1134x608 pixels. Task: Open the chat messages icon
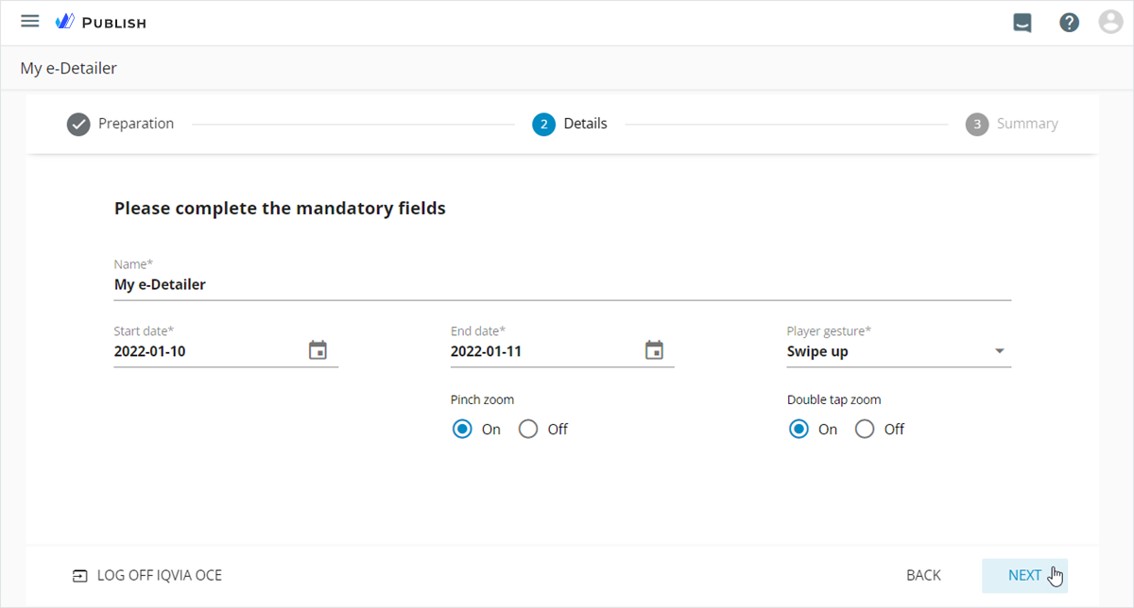(1022, 23)
